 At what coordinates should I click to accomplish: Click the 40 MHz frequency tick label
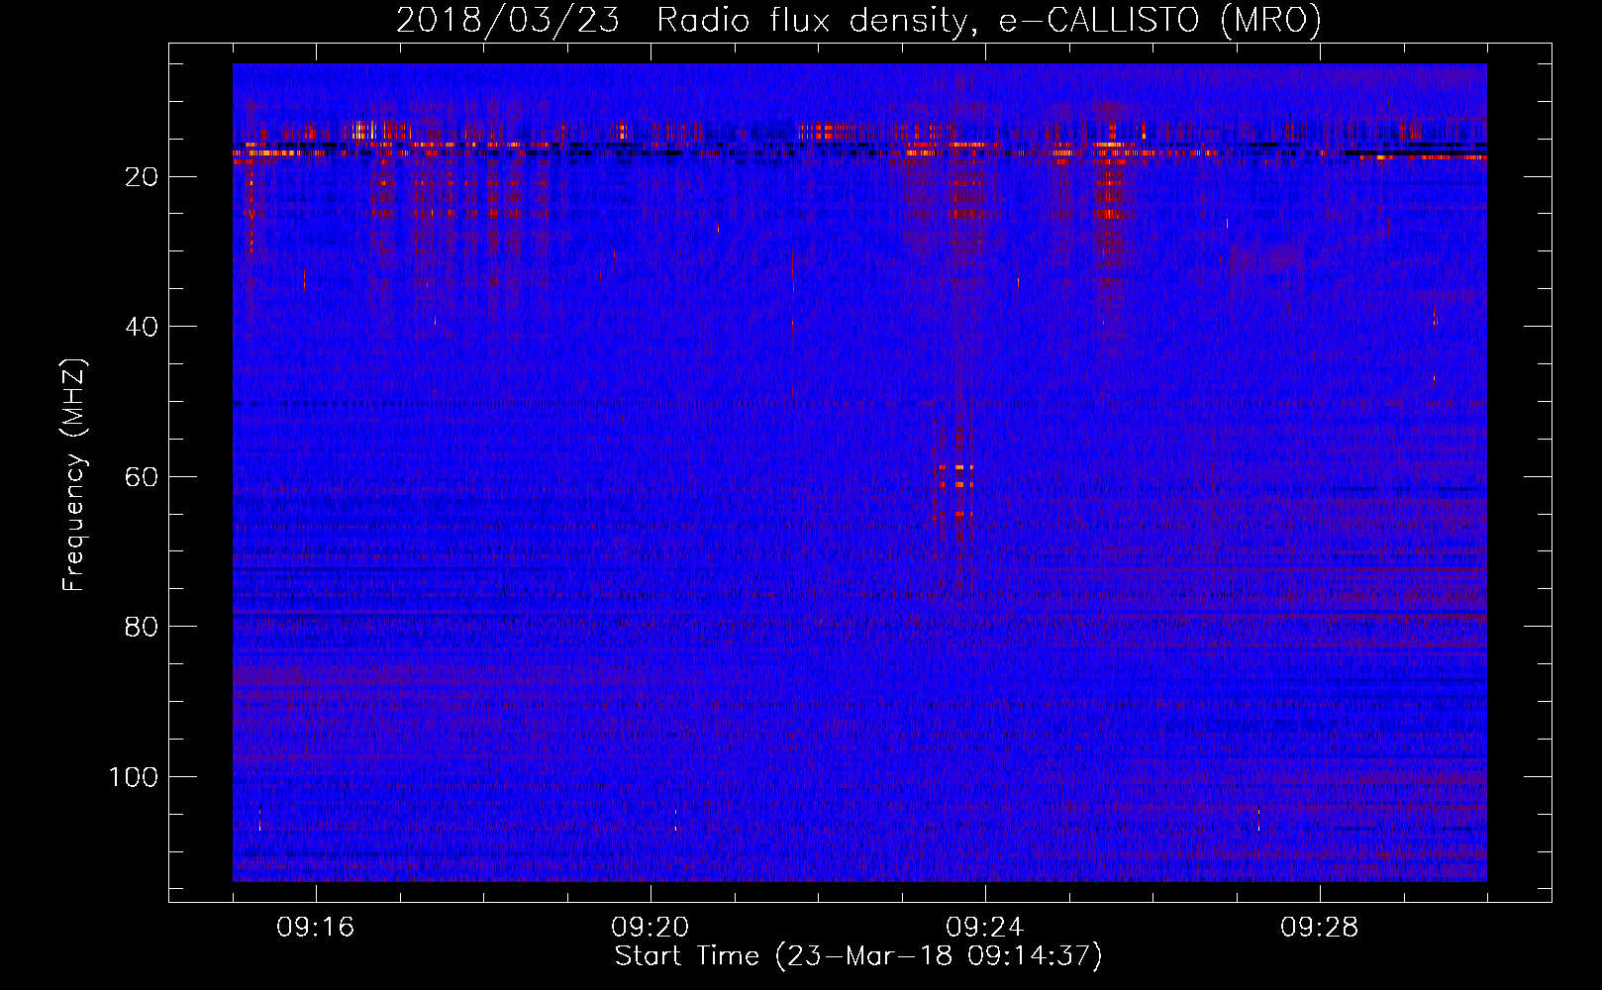pos(142,327)
